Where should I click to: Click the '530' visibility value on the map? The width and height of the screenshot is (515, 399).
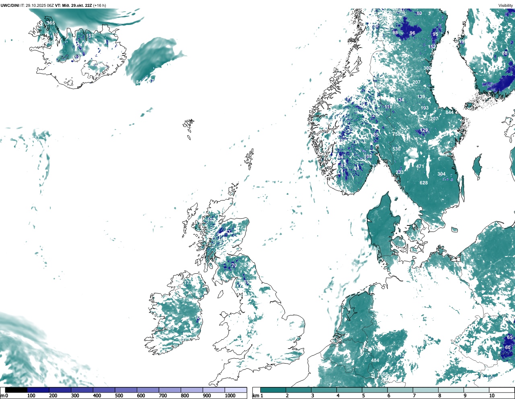click(397, 149)
